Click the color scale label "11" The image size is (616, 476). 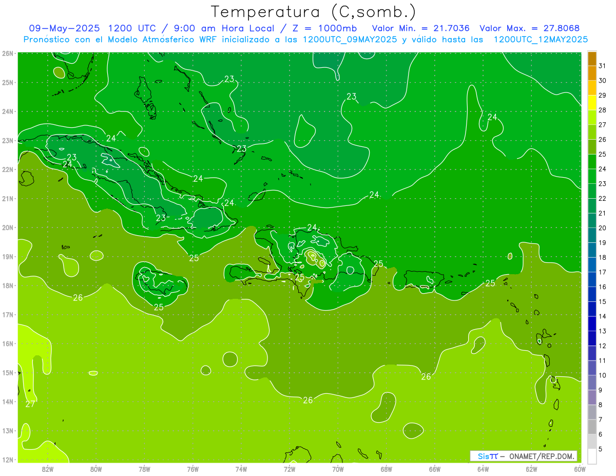click(603, 360)
